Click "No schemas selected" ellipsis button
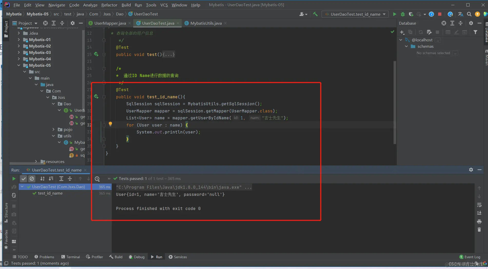 pos(455,53)
